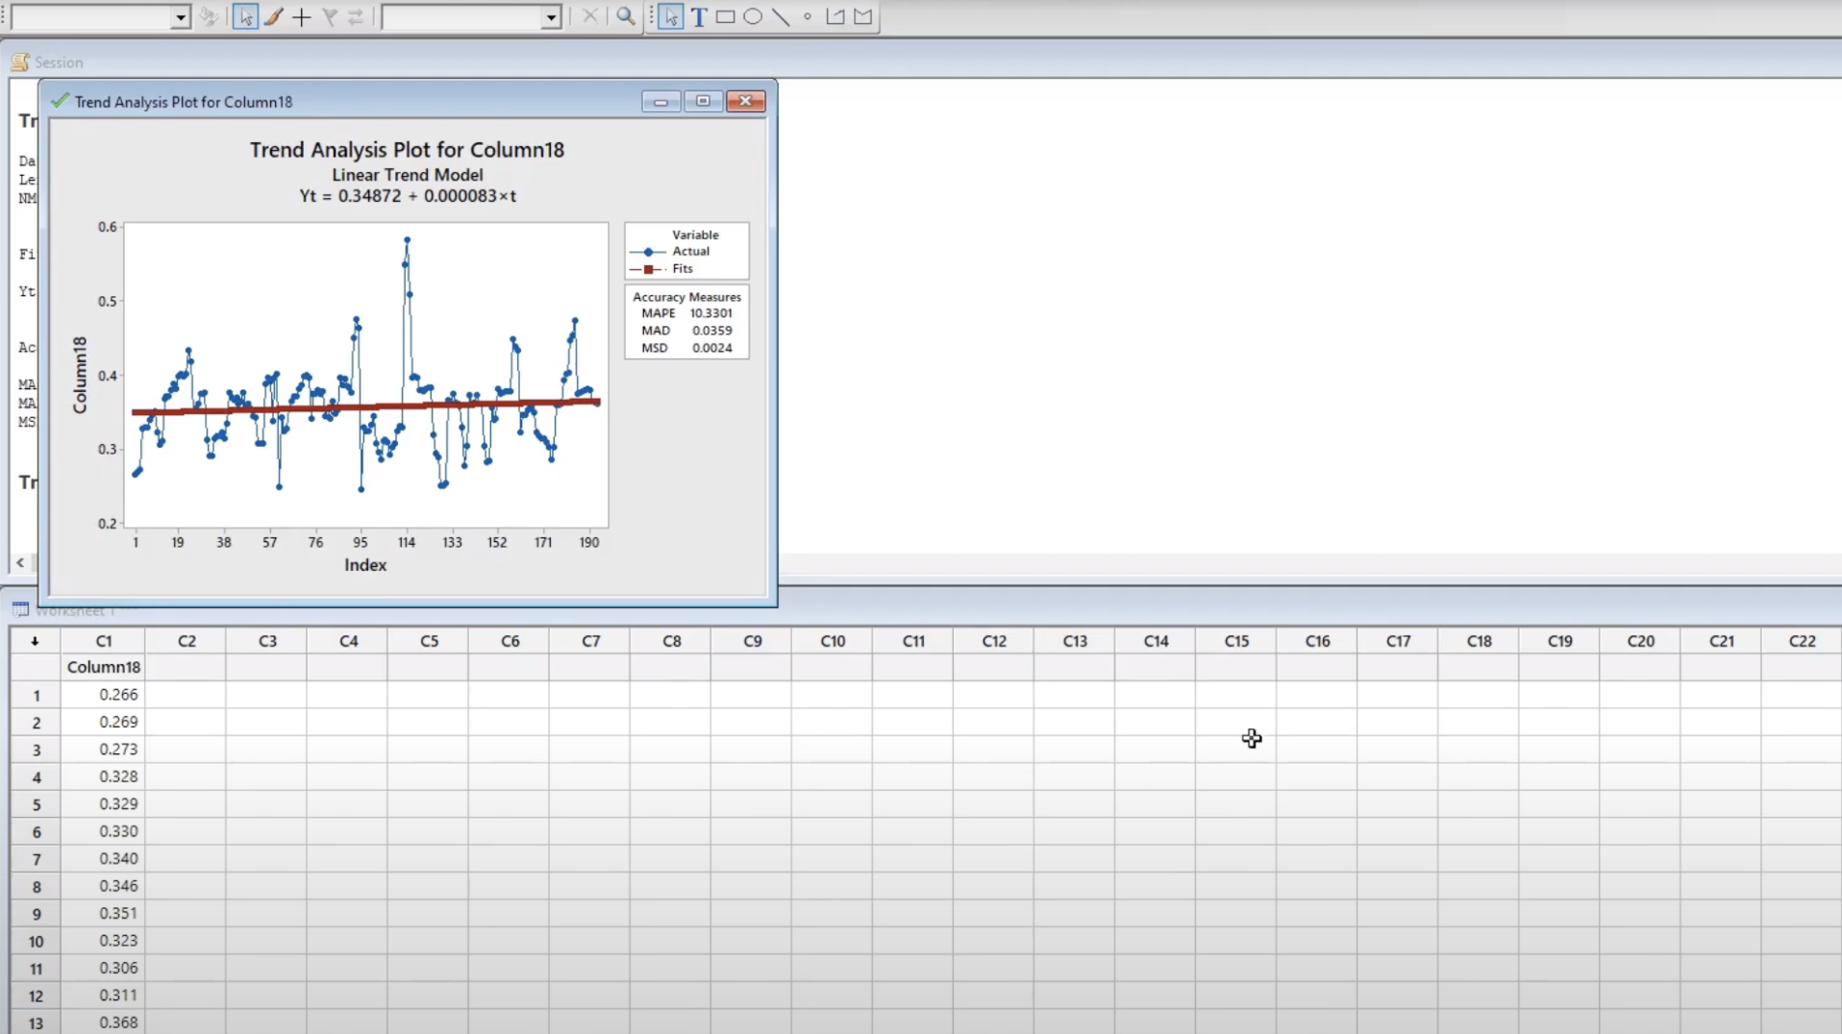The height and width of the screenshot is (1034, 1842).
Task: Select the Marker dot tool
Action: click(x=808, y=17)
